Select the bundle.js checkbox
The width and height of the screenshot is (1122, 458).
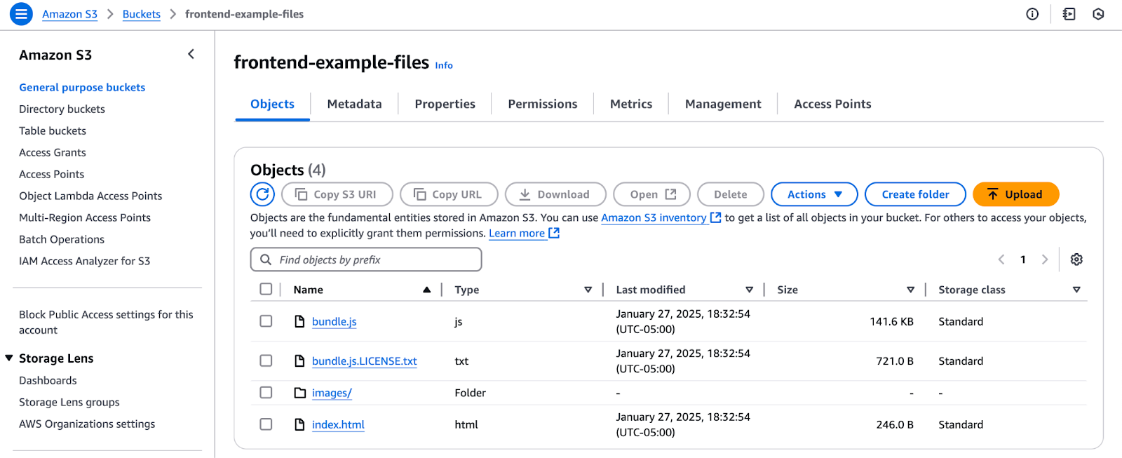coord(266,321)
